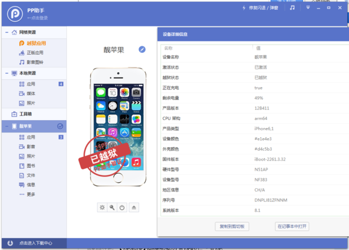Screen dimensions: 349x250
Task: Open 修复闪退/弹窗 repair tool
Action: pyautogui.click(x=260, y=8)
